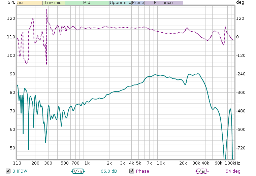
Task: Click the SPL axis label
Action: coord(11,2)
